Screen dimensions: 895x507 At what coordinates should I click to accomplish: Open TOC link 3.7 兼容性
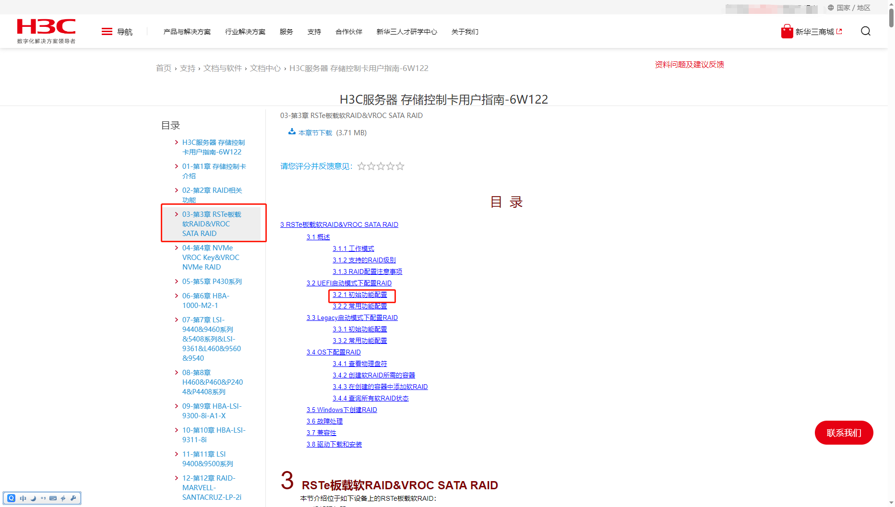[322, 433]
